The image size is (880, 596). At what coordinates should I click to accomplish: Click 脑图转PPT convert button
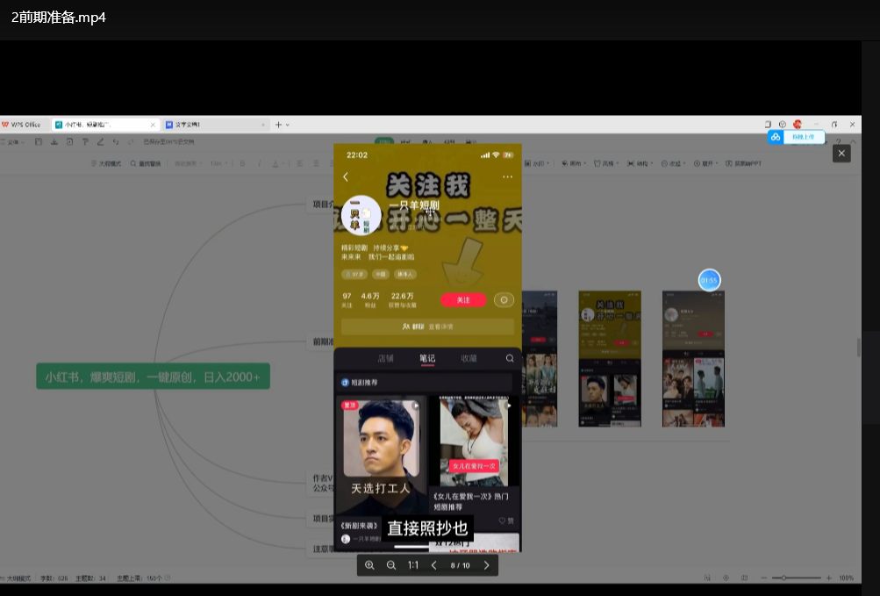click(x=744, y=163)
